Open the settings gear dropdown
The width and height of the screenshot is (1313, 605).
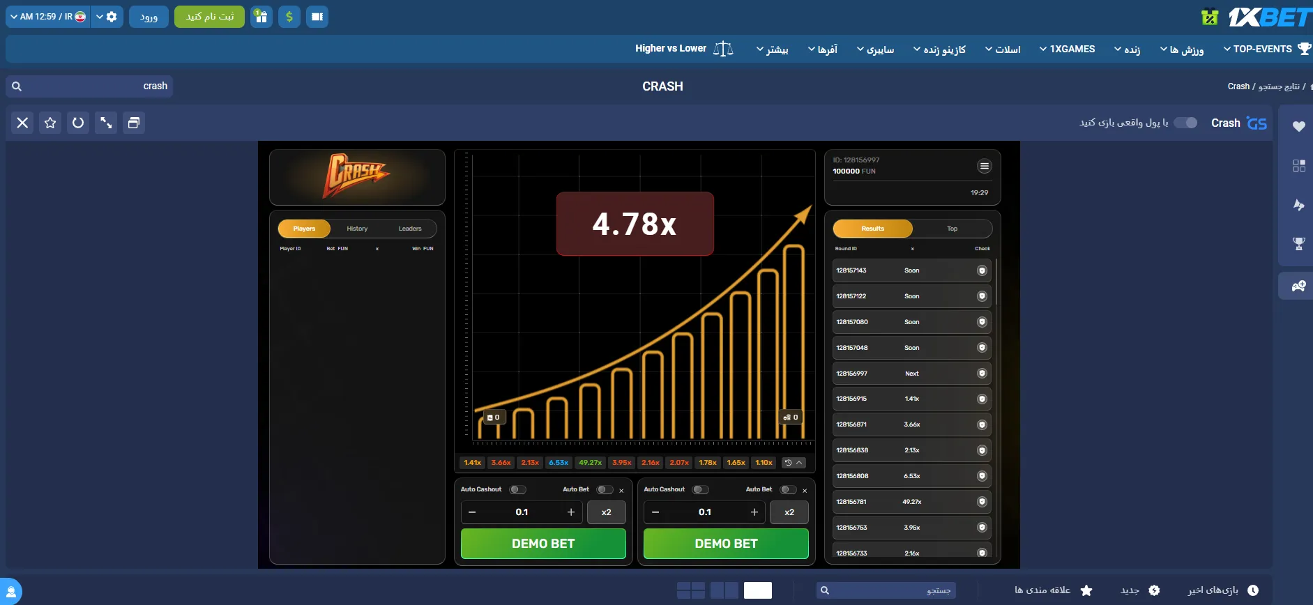pyautogui.click(x=107, y=17)
